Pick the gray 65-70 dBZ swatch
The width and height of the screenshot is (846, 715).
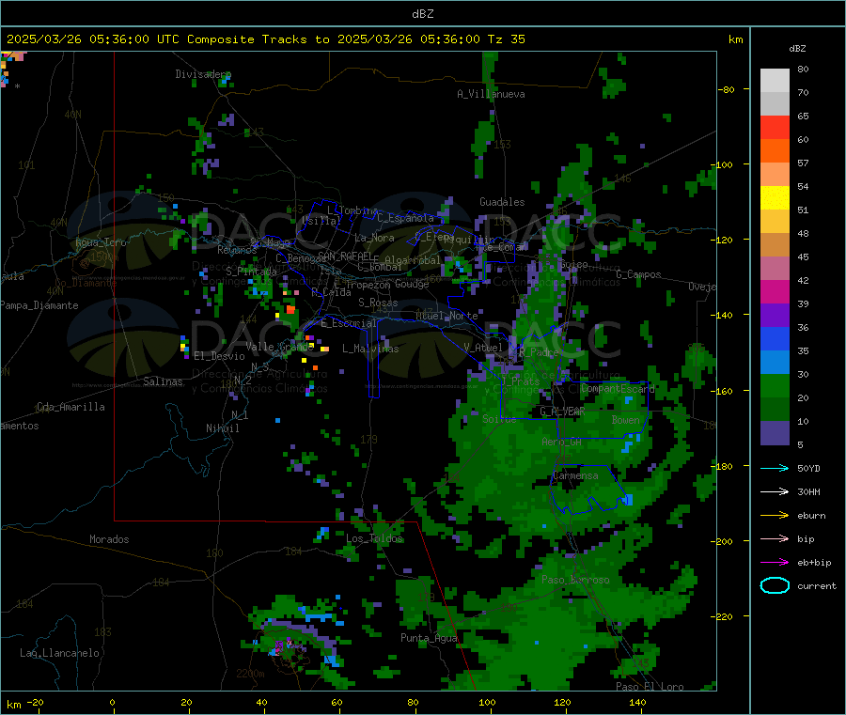(x=775, y=104)
